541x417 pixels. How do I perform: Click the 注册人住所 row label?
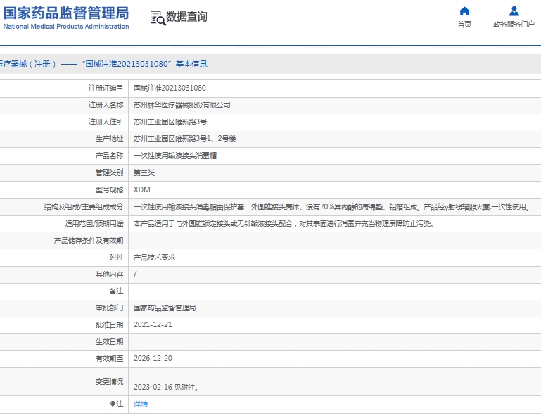(x=106, y=122)
